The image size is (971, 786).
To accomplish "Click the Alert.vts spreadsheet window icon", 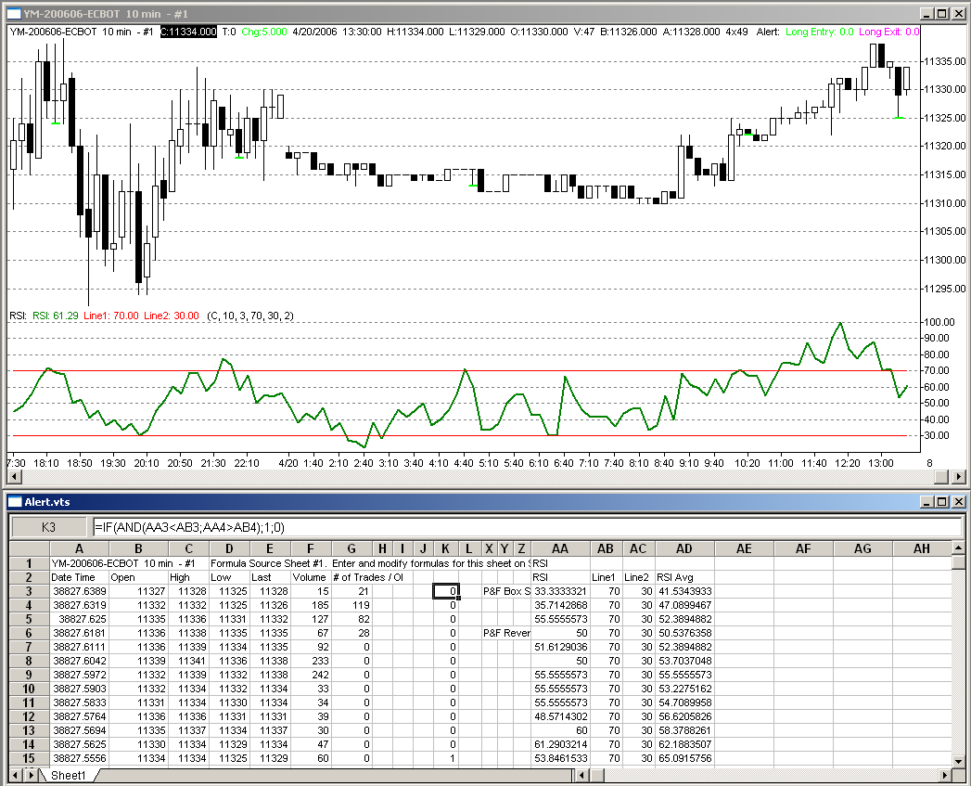I will point(13,501).
